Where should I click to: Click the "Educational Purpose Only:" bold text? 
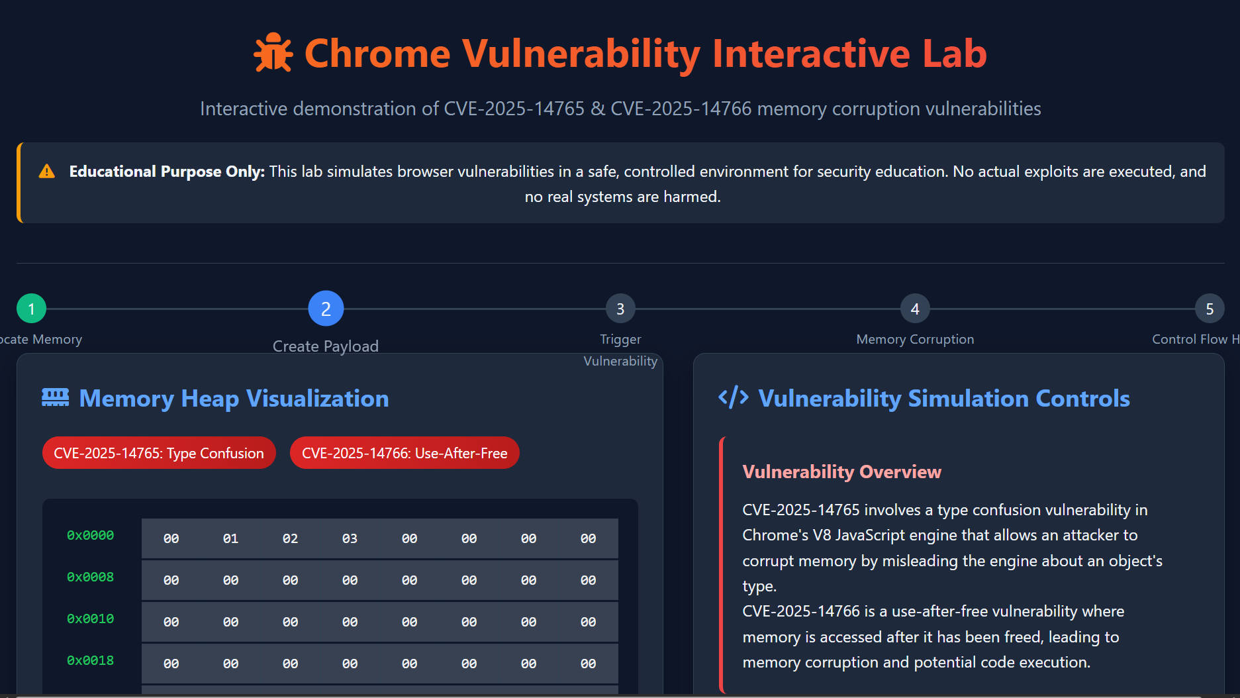(167, 172)
